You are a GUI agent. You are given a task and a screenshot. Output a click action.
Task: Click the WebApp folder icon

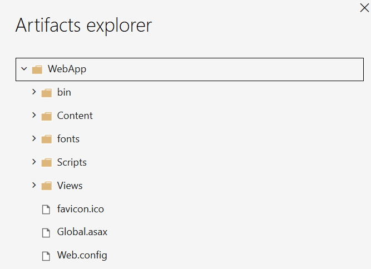tap(37, 69)
